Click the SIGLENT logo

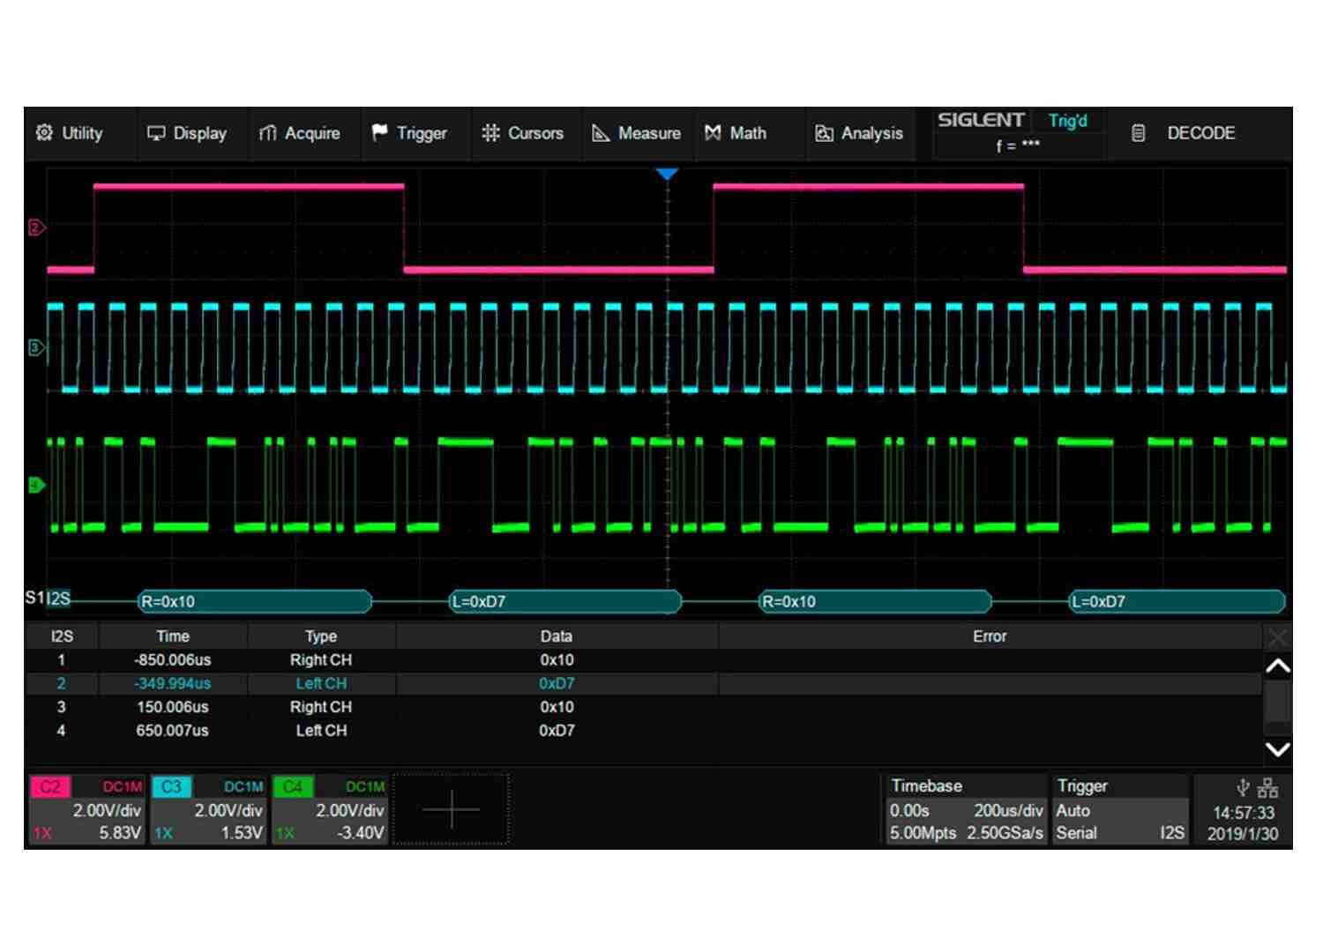981,120
